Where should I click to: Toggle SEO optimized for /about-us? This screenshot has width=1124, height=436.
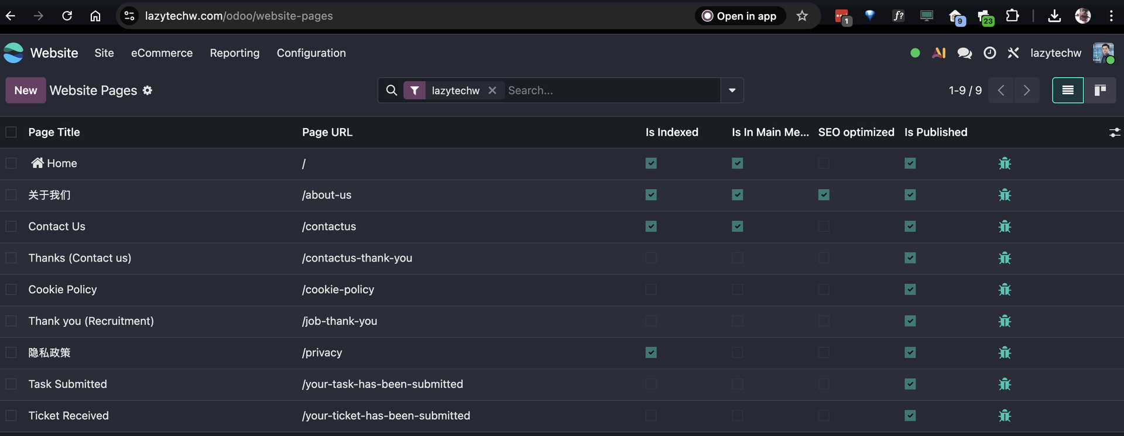824,195
